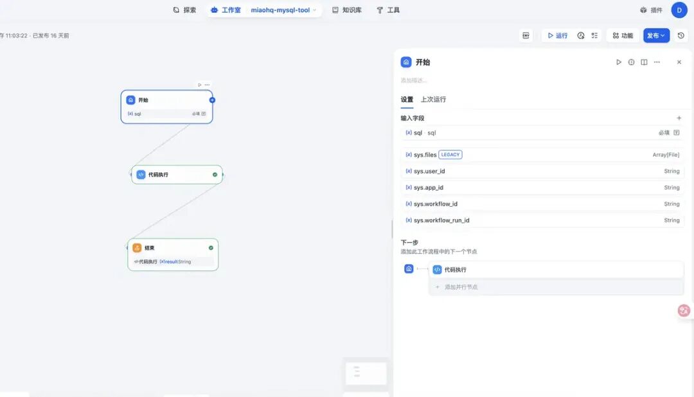
Task: Click the run icon above the 开始 node
Action: point(200,85)
